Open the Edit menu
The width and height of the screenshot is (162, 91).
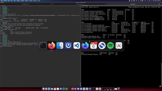[x=12, y=1]
